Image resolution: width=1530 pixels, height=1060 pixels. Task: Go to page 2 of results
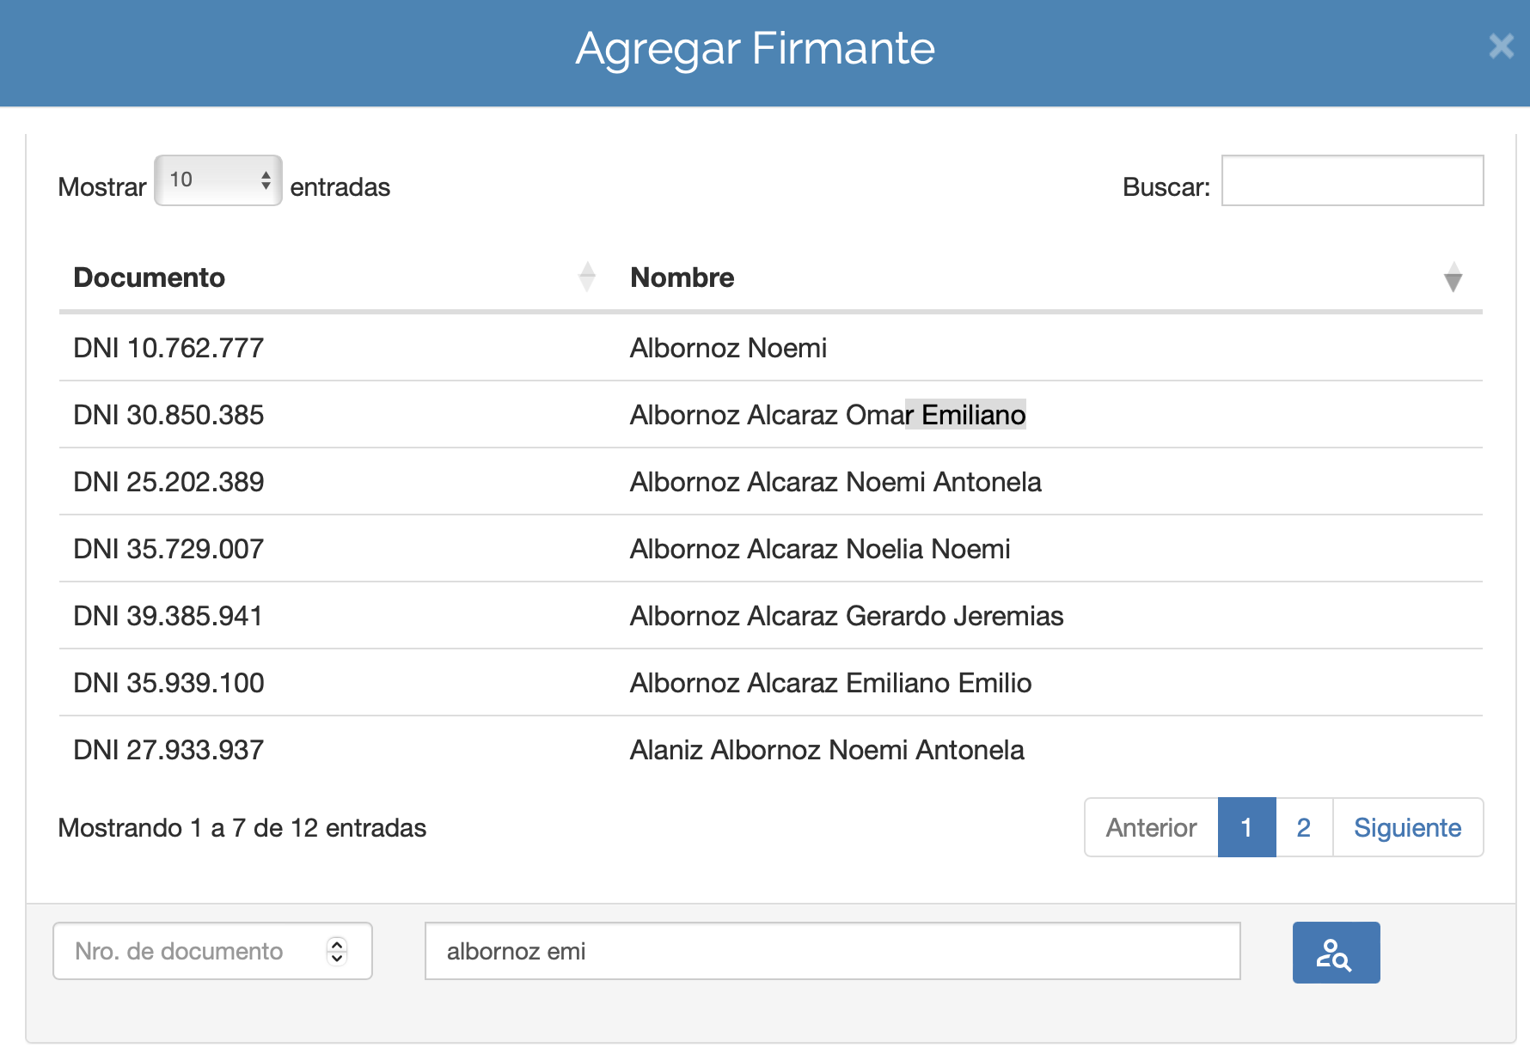tap(1303, 827)
